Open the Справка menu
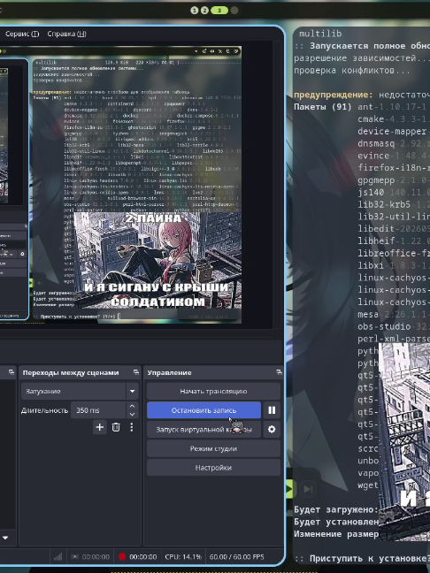The image size is (430, 573). click(x=66, y=34)
